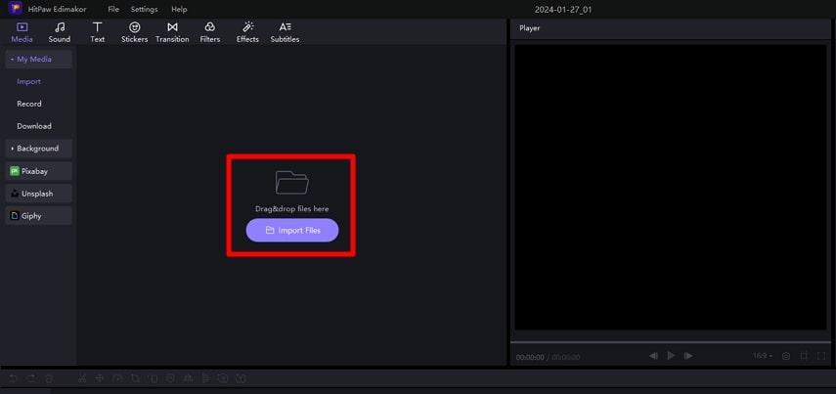Open the Filters tab
The height and width of the screenshot is (394, 836).
(x=210, y=32)
